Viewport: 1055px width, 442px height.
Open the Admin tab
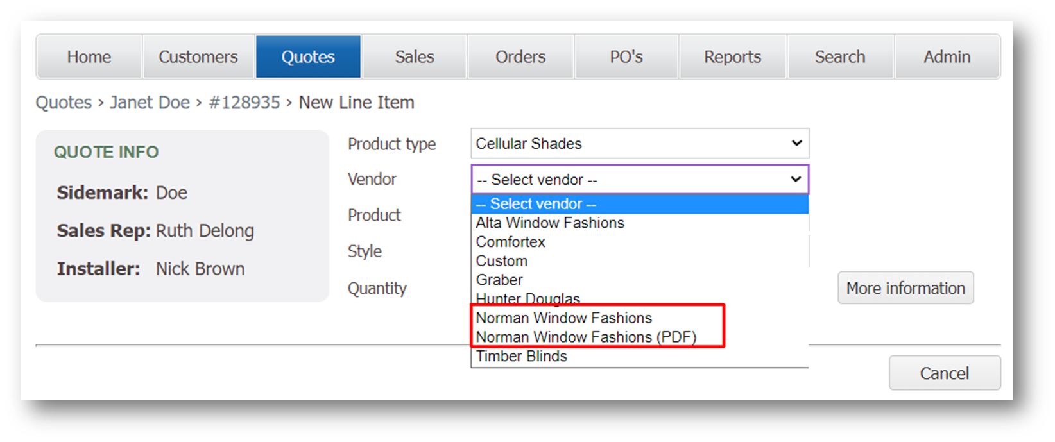point(947,57)
